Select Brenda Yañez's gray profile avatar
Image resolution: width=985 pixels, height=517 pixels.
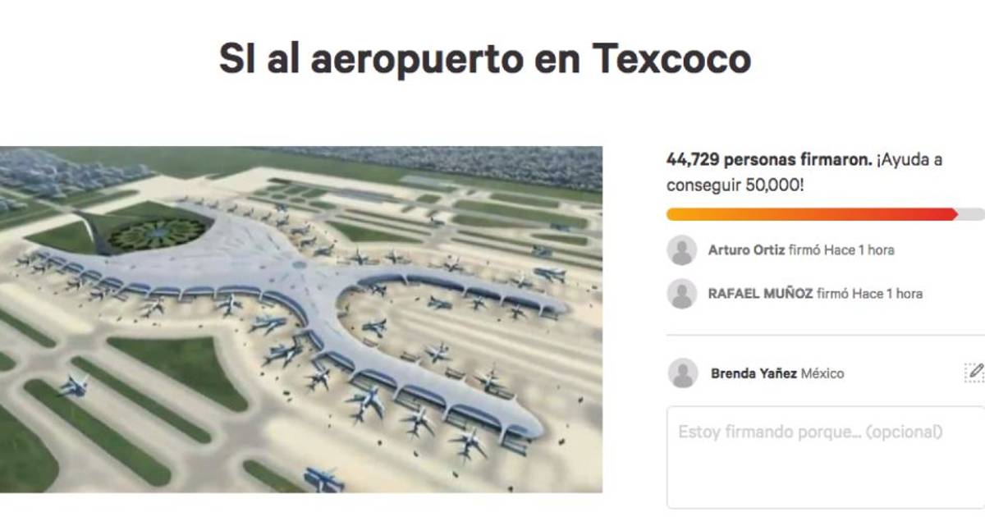coord(682,373)
